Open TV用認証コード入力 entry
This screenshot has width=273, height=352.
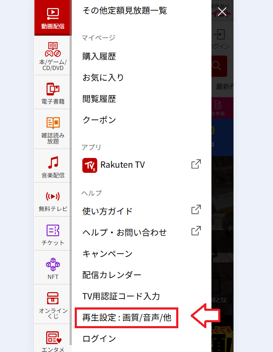click(x=121, y=296)
